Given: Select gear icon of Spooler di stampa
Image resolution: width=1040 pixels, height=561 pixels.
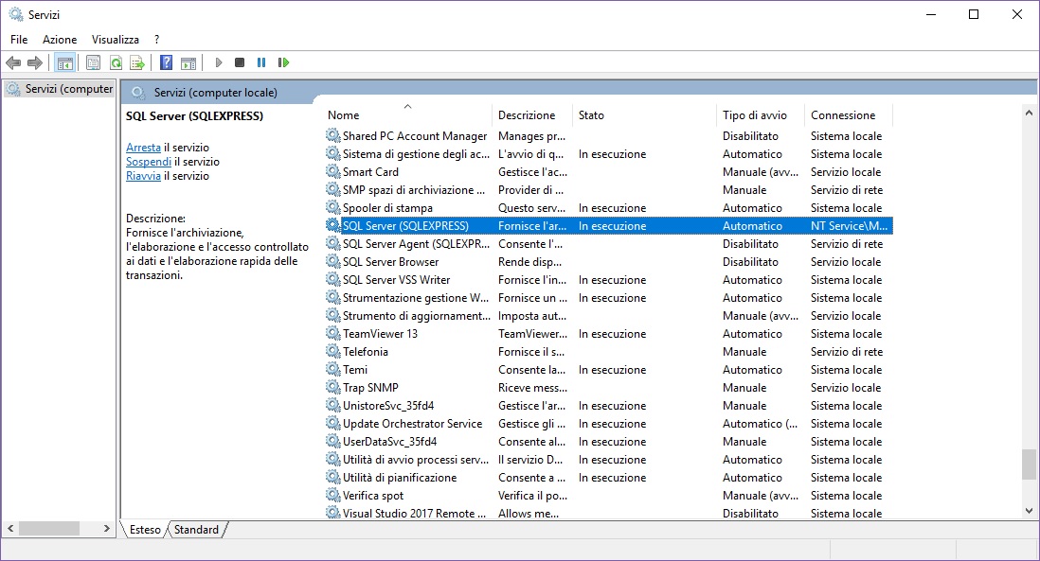Looking at the screenshot, I should tap(333, 207).
